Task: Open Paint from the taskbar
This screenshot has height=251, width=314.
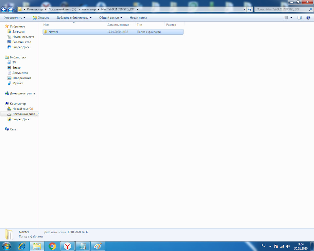Action: pyautogui.click(x=98, y=246)
